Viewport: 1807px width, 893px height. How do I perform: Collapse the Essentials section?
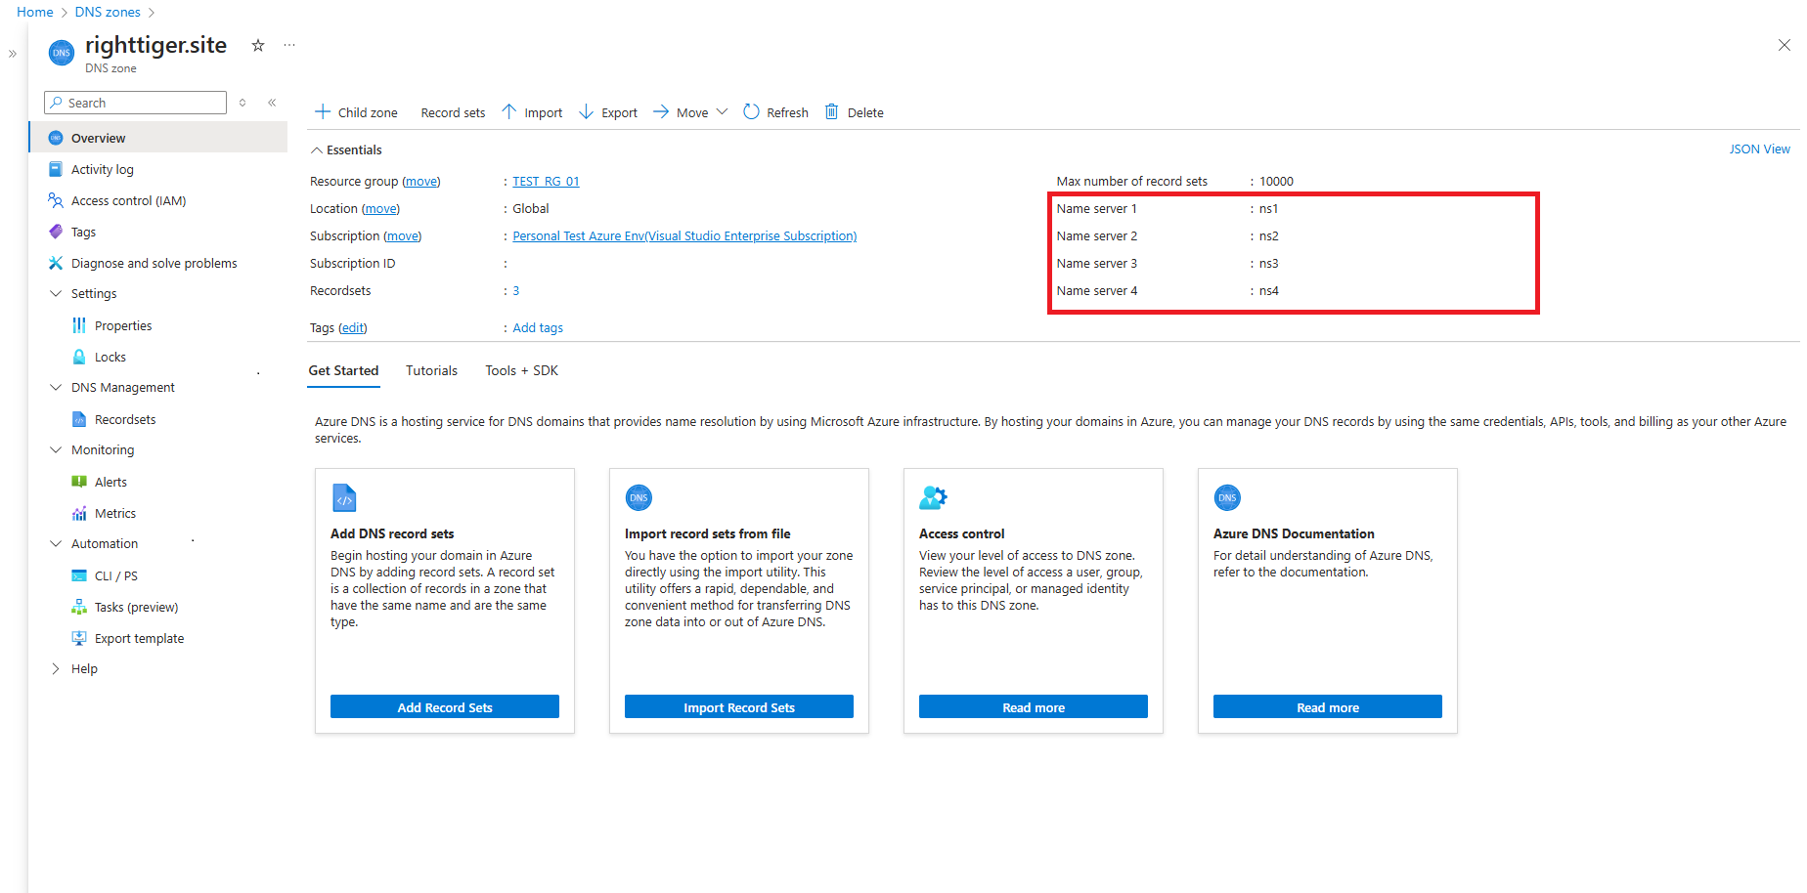pyautogui.click(x=317, y=150)
